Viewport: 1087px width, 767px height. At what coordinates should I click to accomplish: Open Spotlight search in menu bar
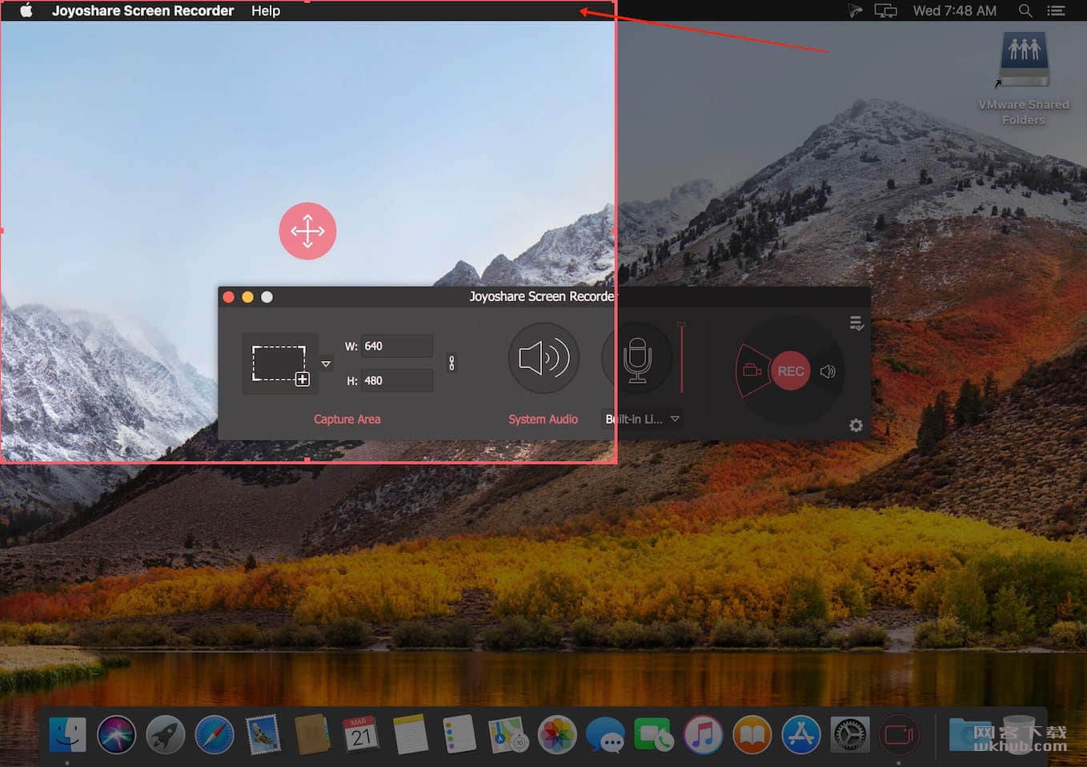click(1025, 10)
